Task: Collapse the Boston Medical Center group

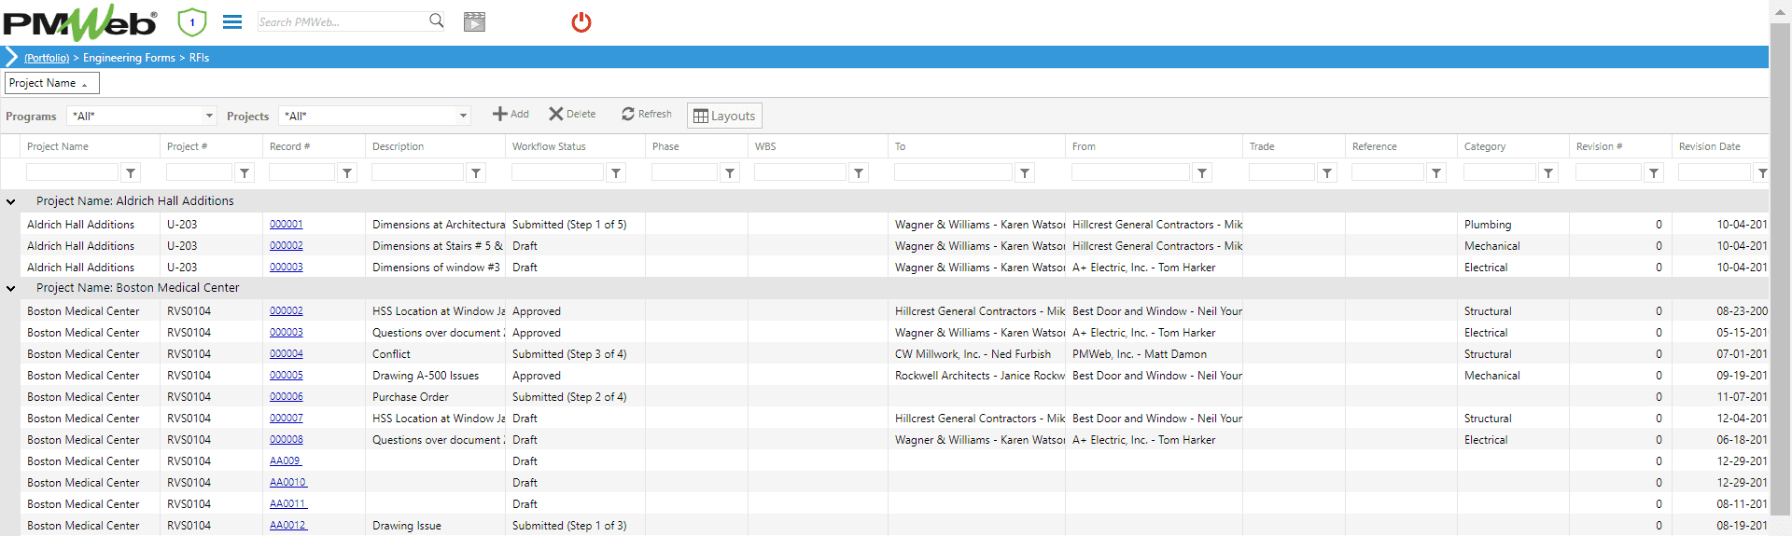Action: click(x=10, y=288)
